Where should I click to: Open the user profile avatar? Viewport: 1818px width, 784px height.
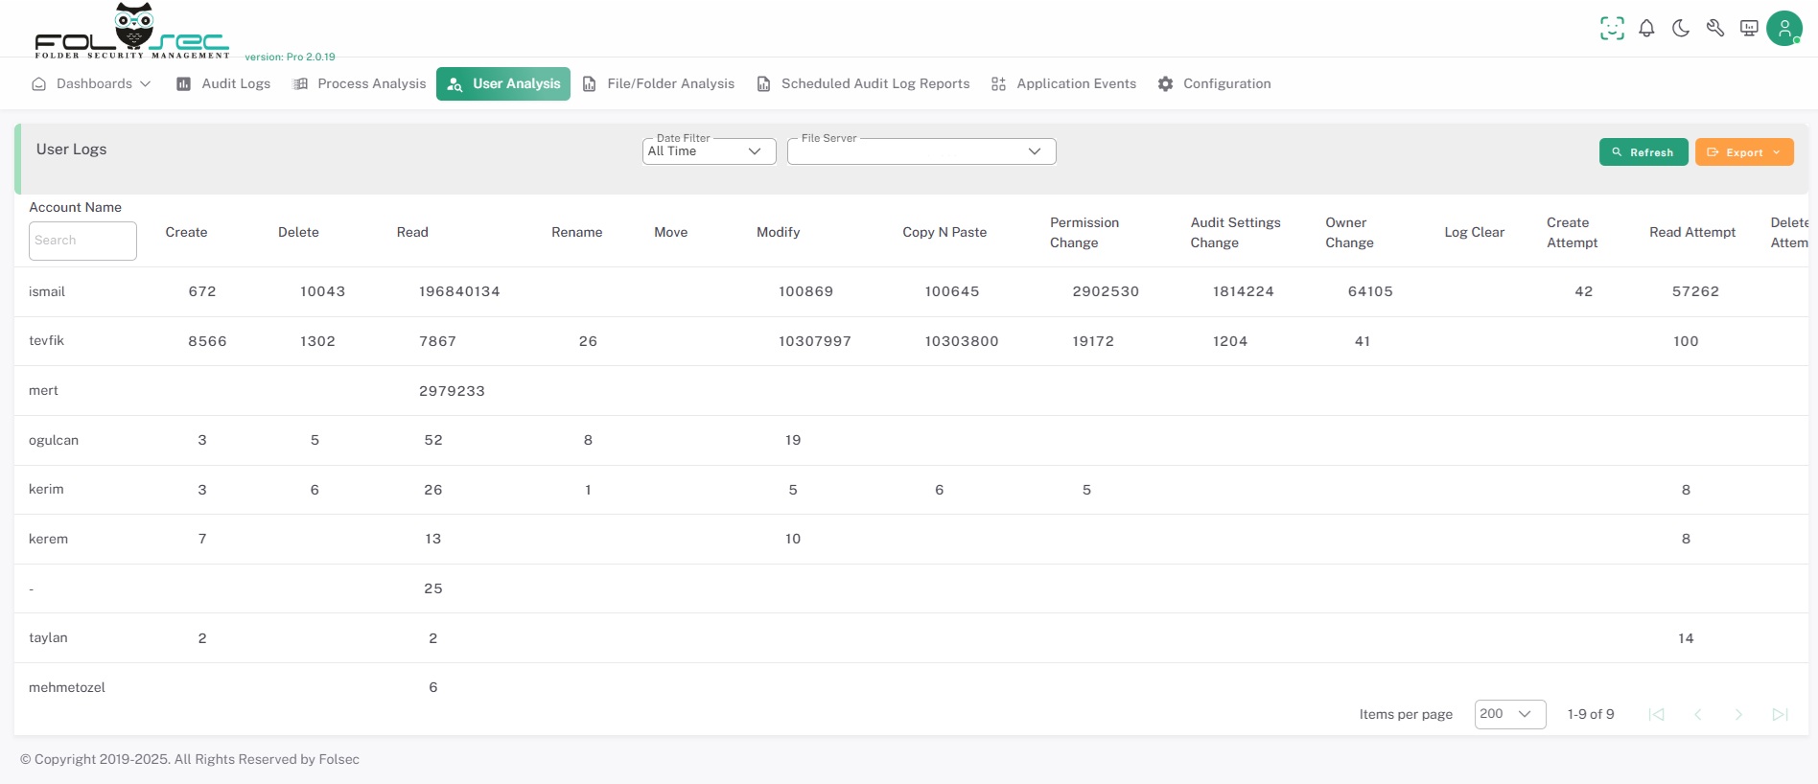(x=1783, y=29)
